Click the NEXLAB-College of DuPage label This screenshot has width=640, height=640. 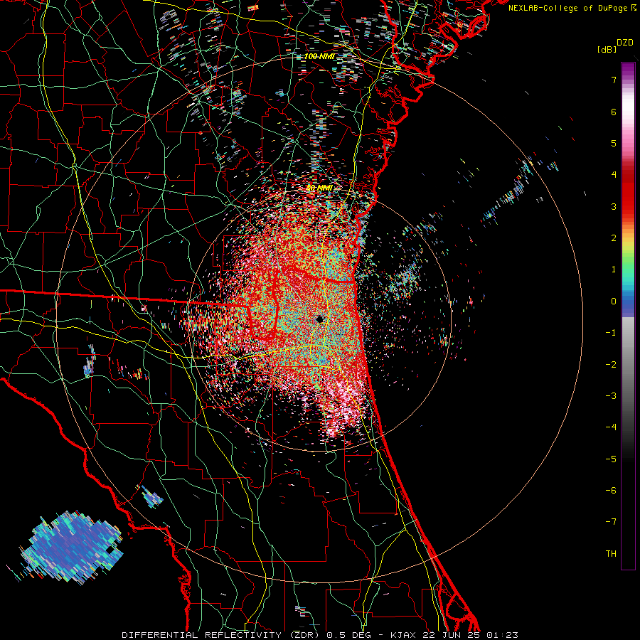[x=569, y=8]
